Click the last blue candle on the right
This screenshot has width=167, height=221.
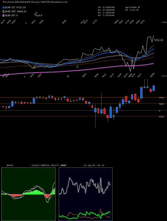[154, 88]
